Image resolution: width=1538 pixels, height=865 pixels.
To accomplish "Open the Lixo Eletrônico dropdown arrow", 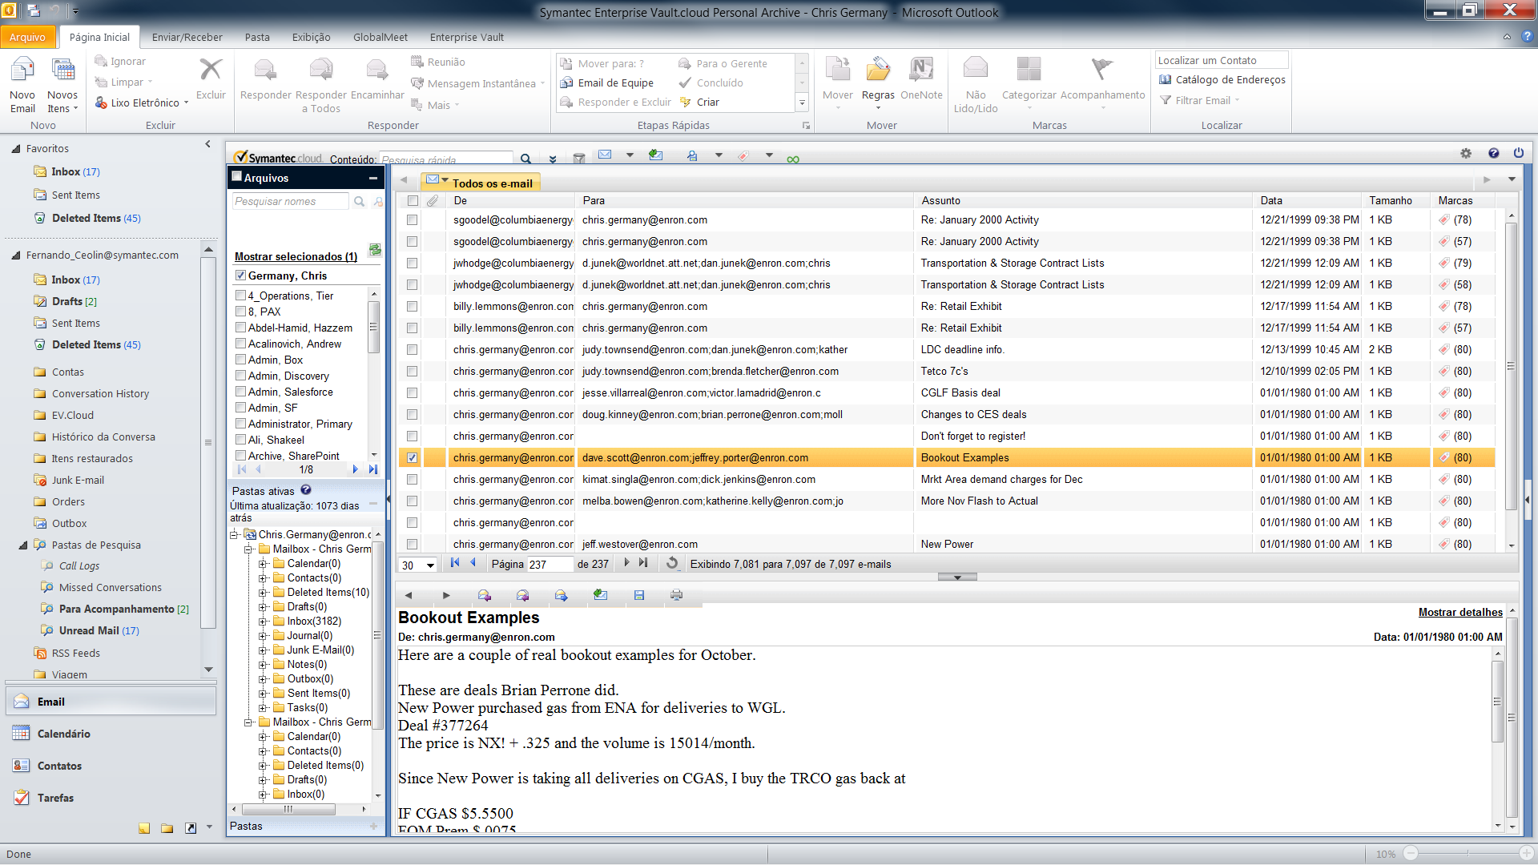I will click(x=186, y=103).
